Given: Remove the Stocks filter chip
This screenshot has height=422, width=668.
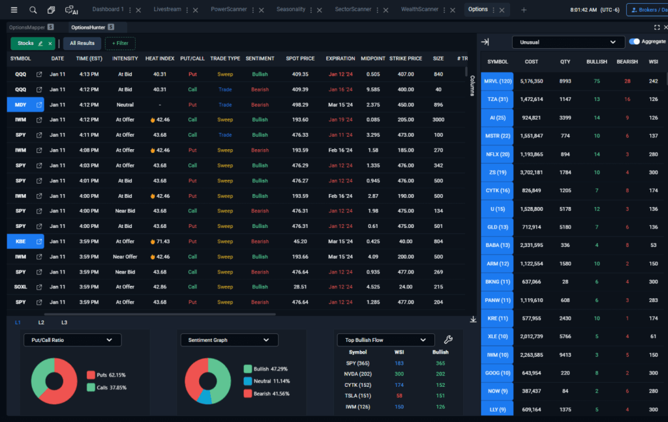Looking at the screenshot, I should 50,44.
